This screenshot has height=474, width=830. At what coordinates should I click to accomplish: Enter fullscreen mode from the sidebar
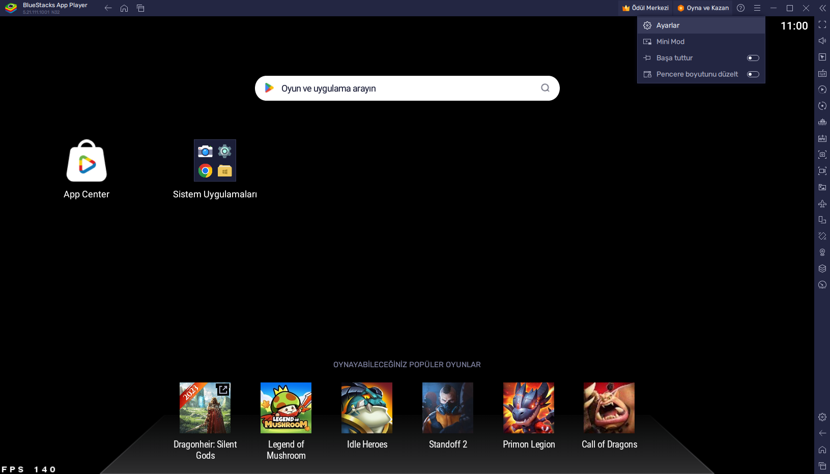[822, 24]
